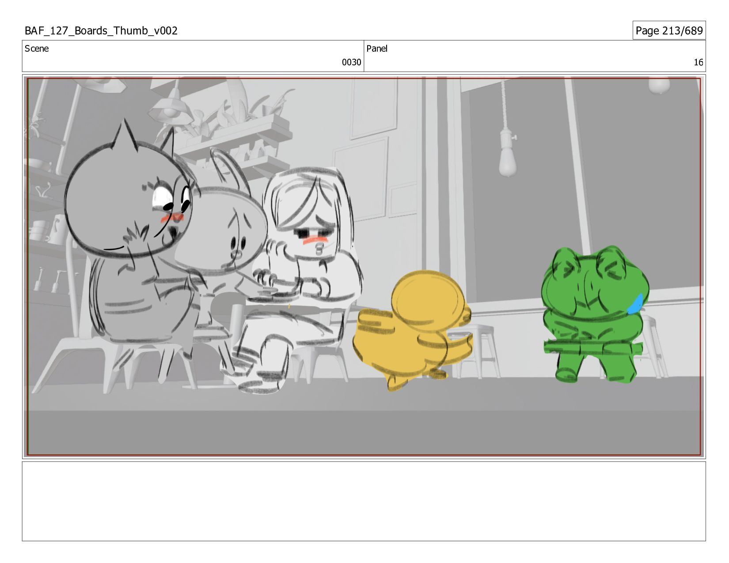Viewport: 729px width, 563px height.
Task: Click the green frog character
Action: 595,314
